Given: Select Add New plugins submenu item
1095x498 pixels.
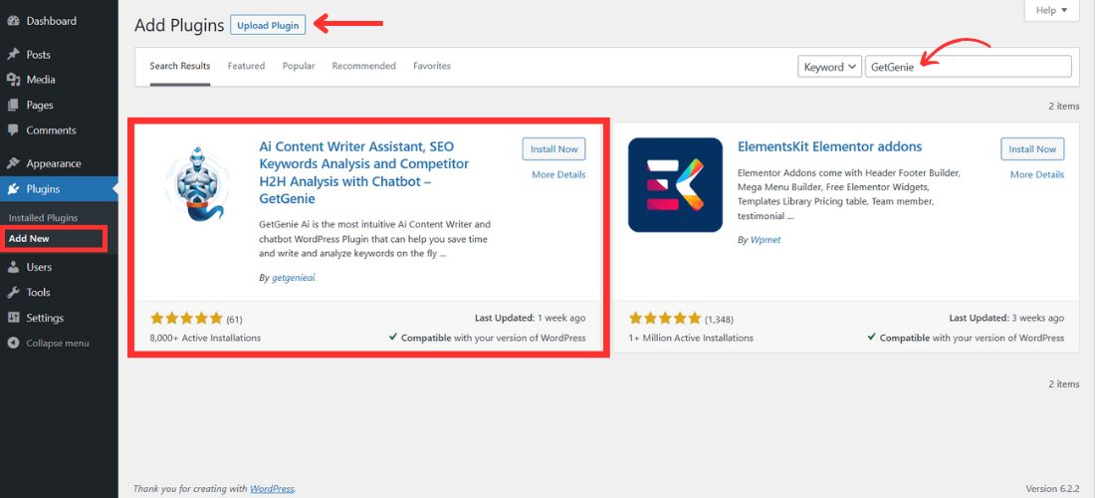Looking at the screenshot, I should click(29, 239).
